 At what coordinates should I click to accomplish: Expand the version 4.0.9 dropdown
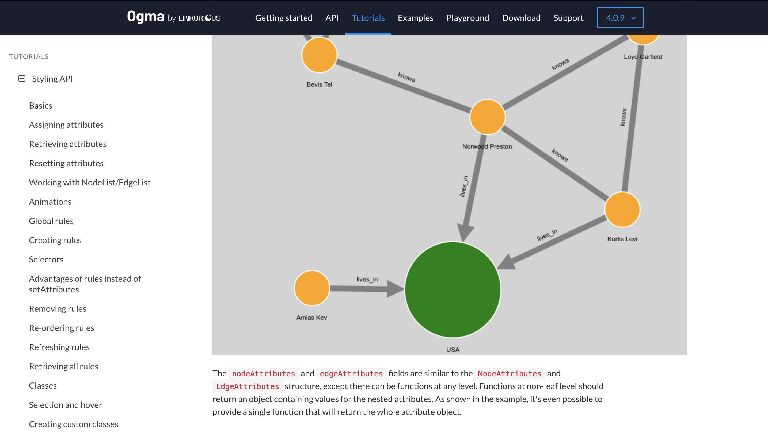pyautogui.click(x=620, y=17)
